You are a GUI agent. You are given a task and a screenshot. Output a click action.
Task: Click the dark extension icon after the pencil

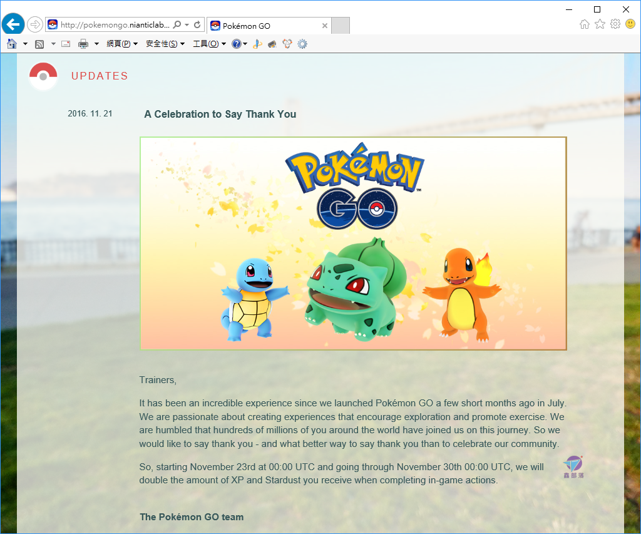pyautogui.click(x=272, y=44)
